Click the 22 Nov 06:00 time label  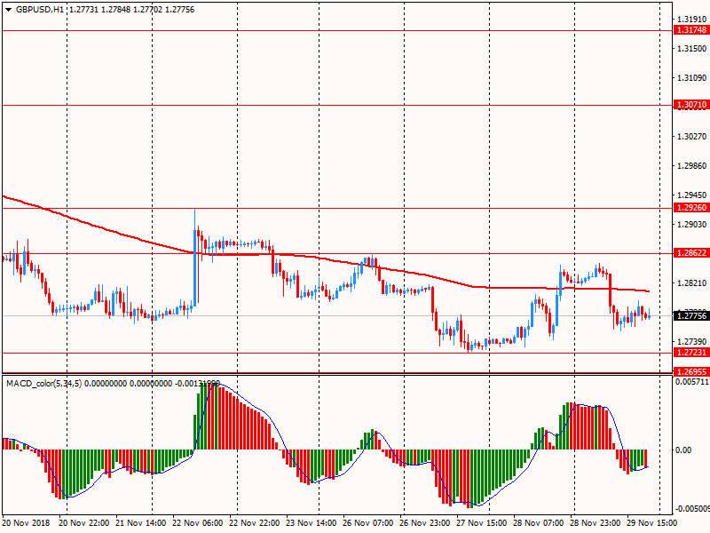pos(197,524)
